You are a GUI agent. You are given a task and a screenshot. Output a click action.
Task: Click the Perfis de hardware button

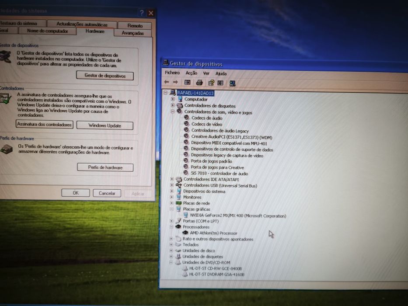pyautogui.click(x=105, y=167)
